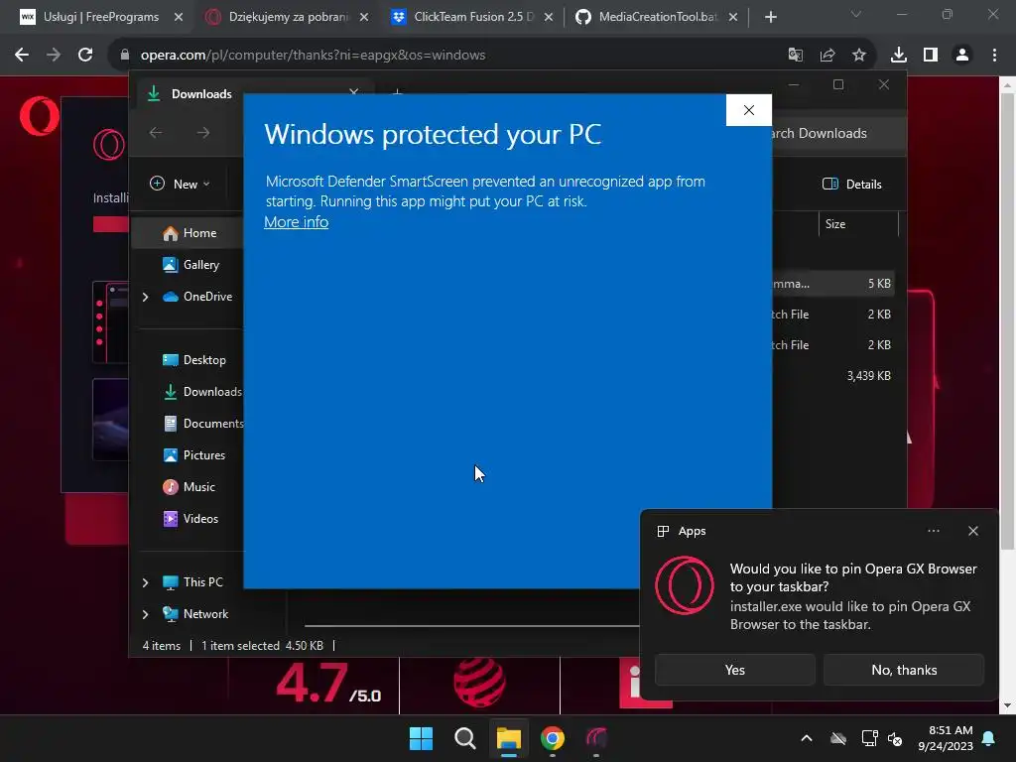Open Documents folder in sidebar
Viewport: 1016px width, 762px height.
[x=202, y=424]
